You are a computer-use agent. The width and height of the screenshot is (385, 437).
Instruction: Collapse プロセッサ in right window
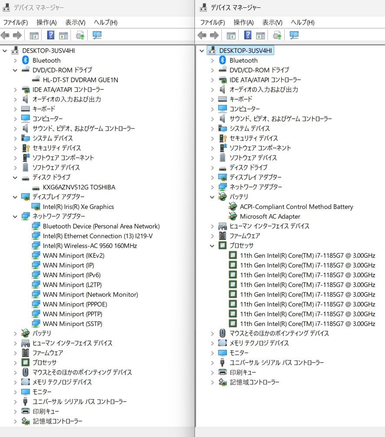(x=212, y=246)
